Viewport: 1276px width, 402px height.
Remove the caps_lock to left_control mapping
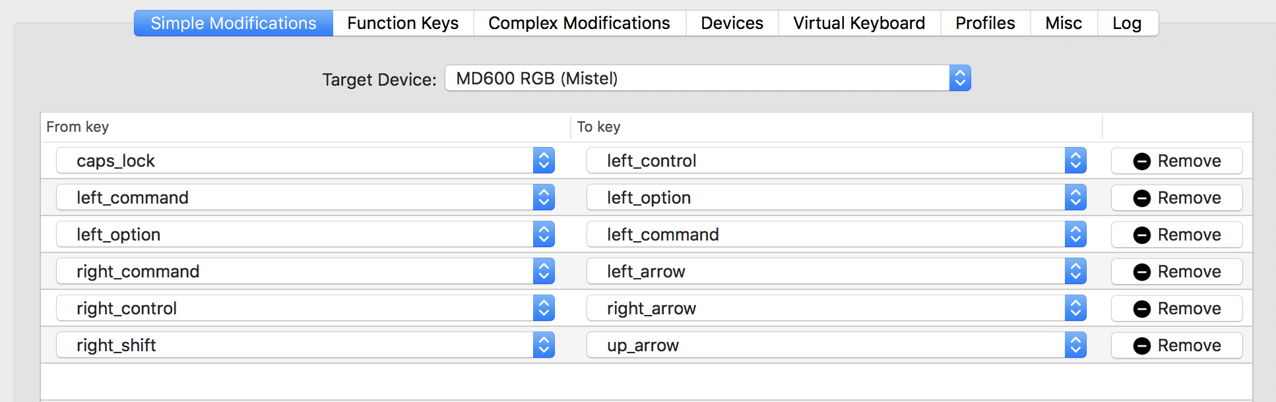click(x=1176, y=161)
